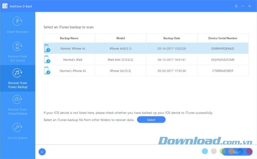Screen dimensions: 257x159
Task: Click the Smart Recovery lightning icon
Action: click(x=17, y=21)
